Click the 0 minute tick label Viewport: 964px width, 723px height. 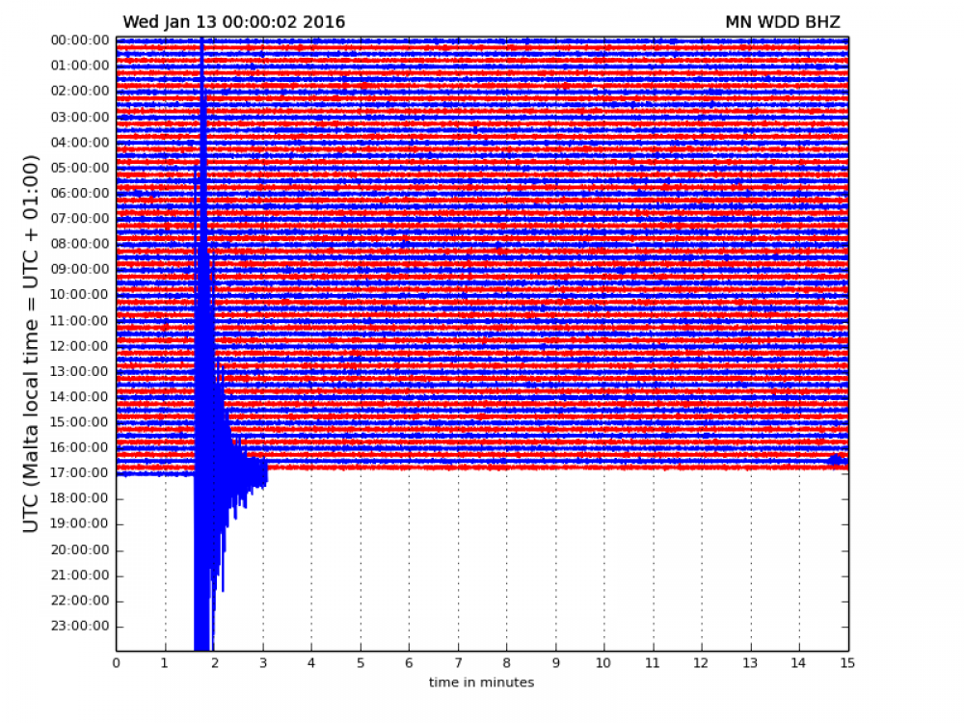pyautogui.click(x=117, y=663)
